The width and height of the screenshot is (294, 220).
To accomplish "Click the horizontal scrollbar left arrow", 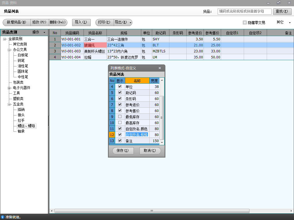I will (52, 211).
